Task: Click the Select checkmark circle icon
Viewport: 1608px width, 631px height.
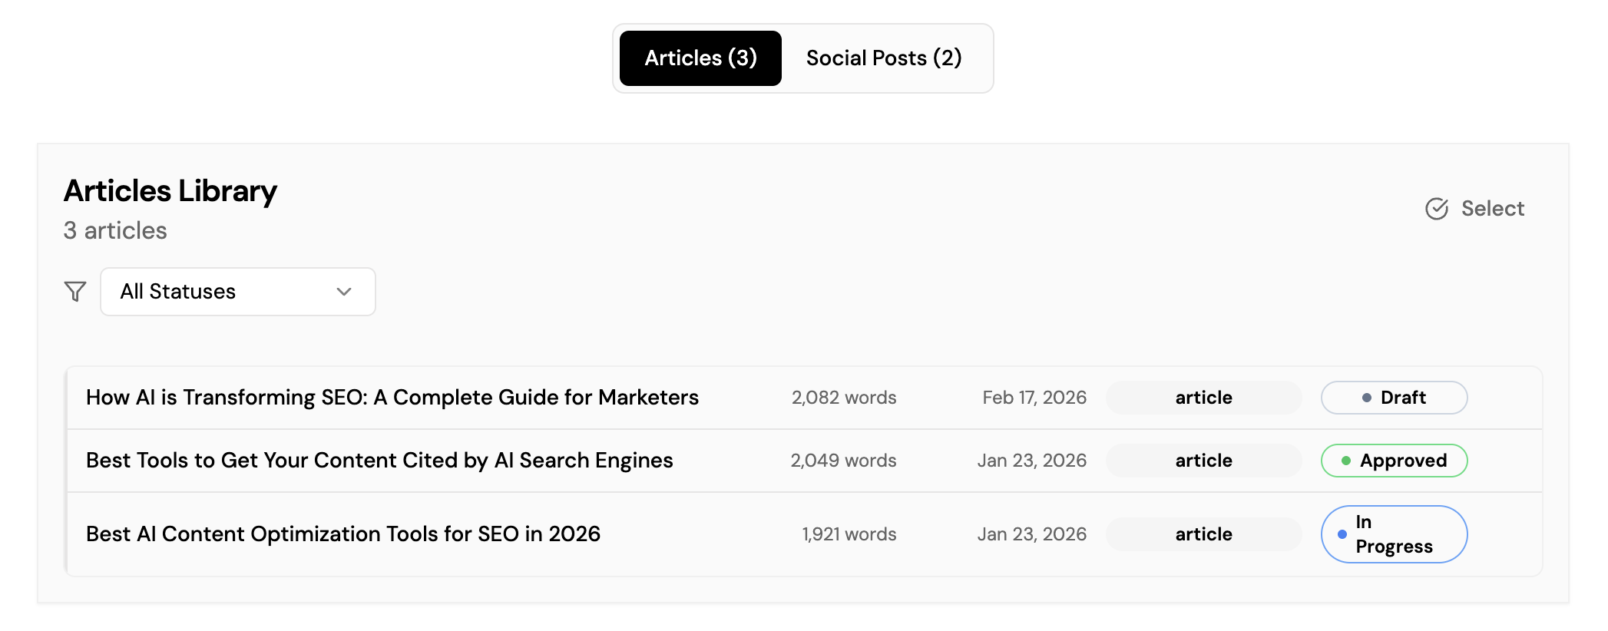Action: 1437,209
